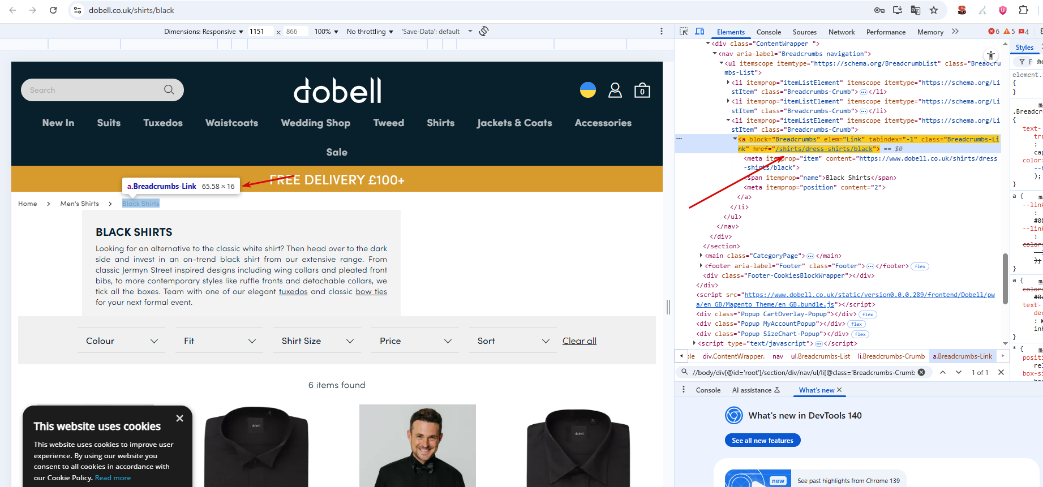Open the drawer three-dot menu
The height and width of the screenshot is (487, 1043).
point(684,390)
